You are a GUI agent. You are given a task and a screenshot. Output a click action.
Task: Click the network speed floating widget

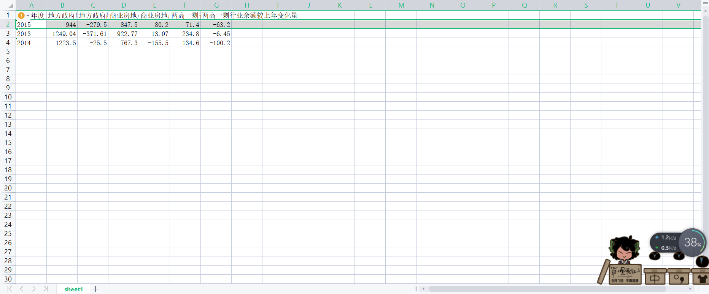pyautogui.click(x=666, y=243)
